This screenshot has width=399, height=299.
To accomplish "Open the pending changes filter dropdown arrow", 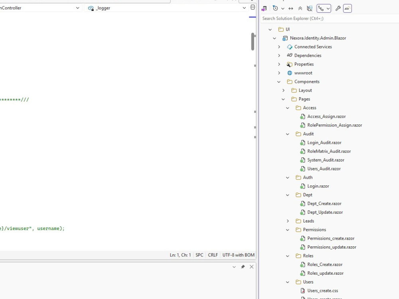I will [283, 8].
